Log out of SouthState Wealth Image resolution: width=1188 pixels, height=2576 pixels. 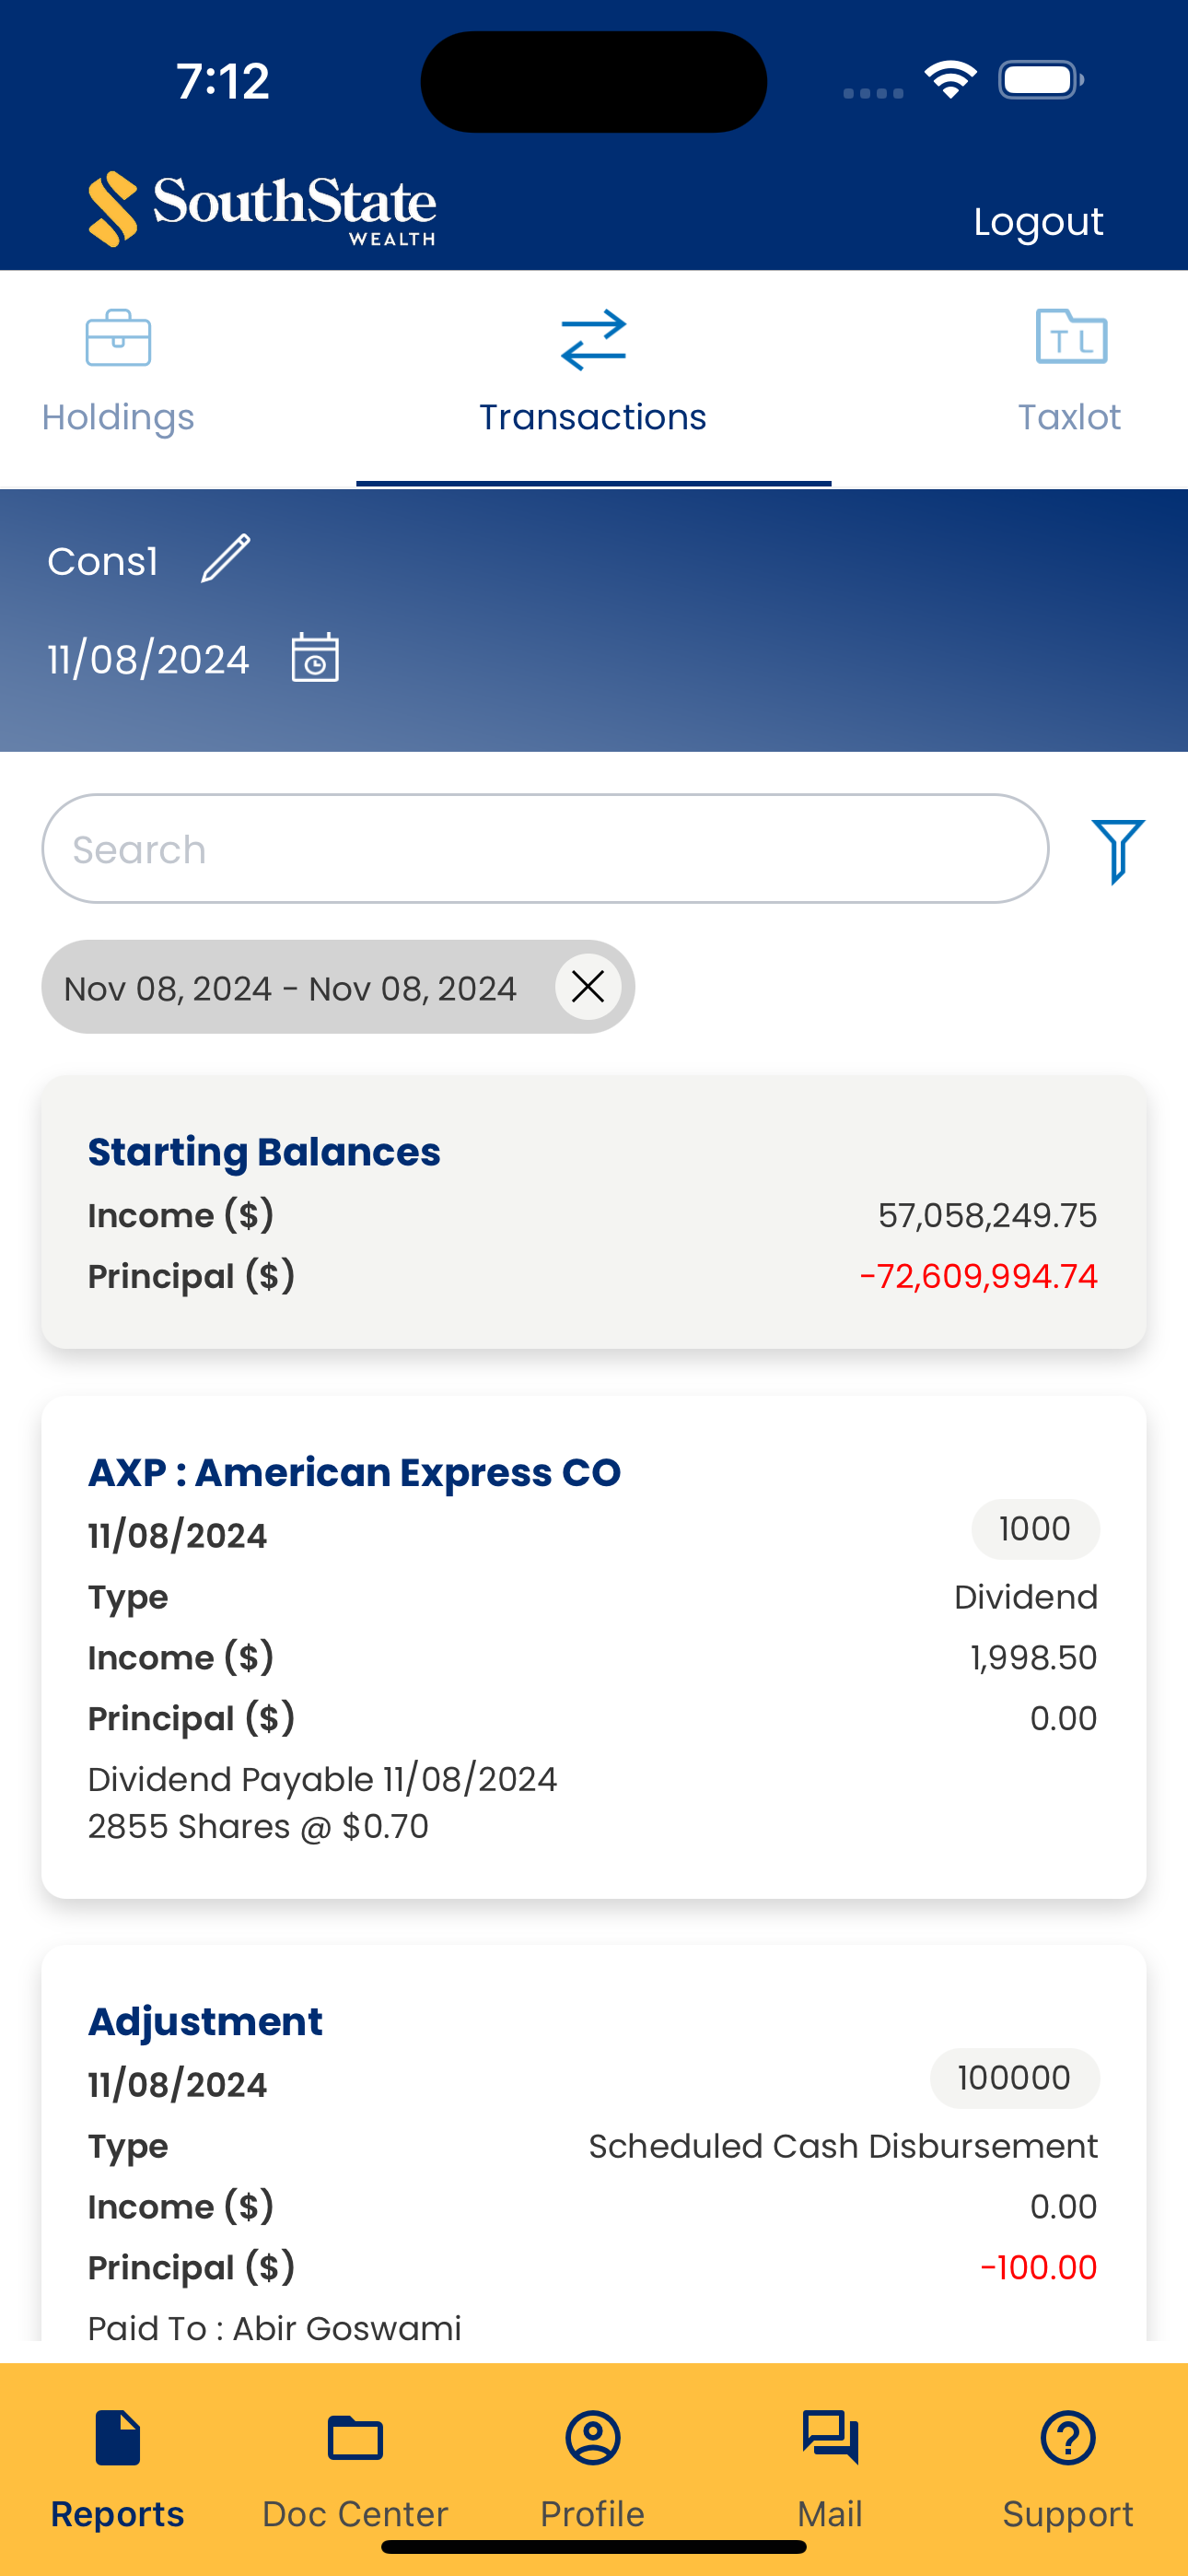point(1038,221)
